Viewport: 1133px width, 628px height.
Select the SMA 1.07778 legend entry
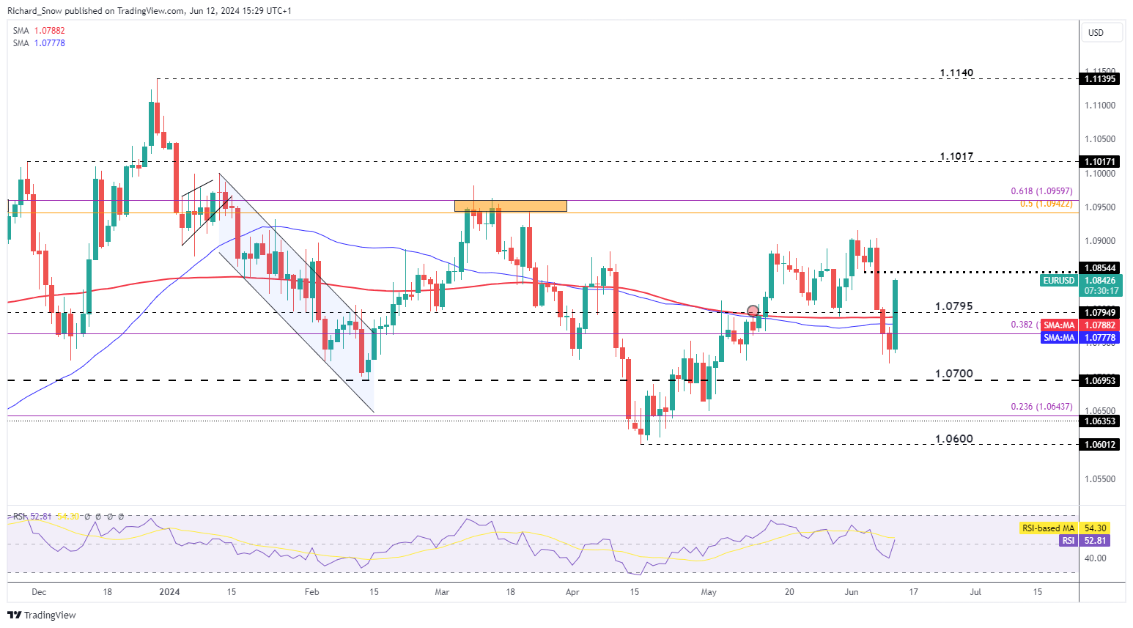(x=39, y=43)
